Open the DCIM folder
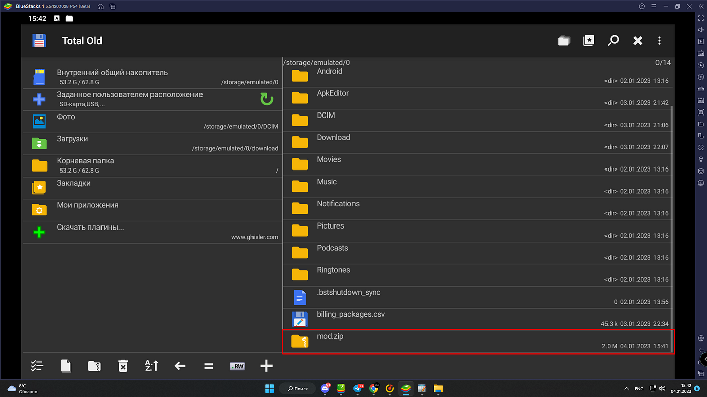 coord(477,120)
